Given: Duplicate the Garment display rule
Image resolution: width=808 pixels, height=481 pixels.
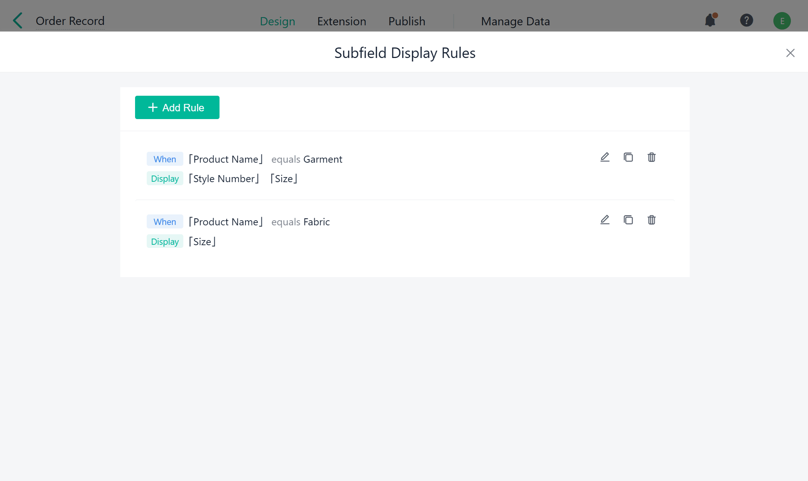Looking at the screenshot, I should 628,157.
